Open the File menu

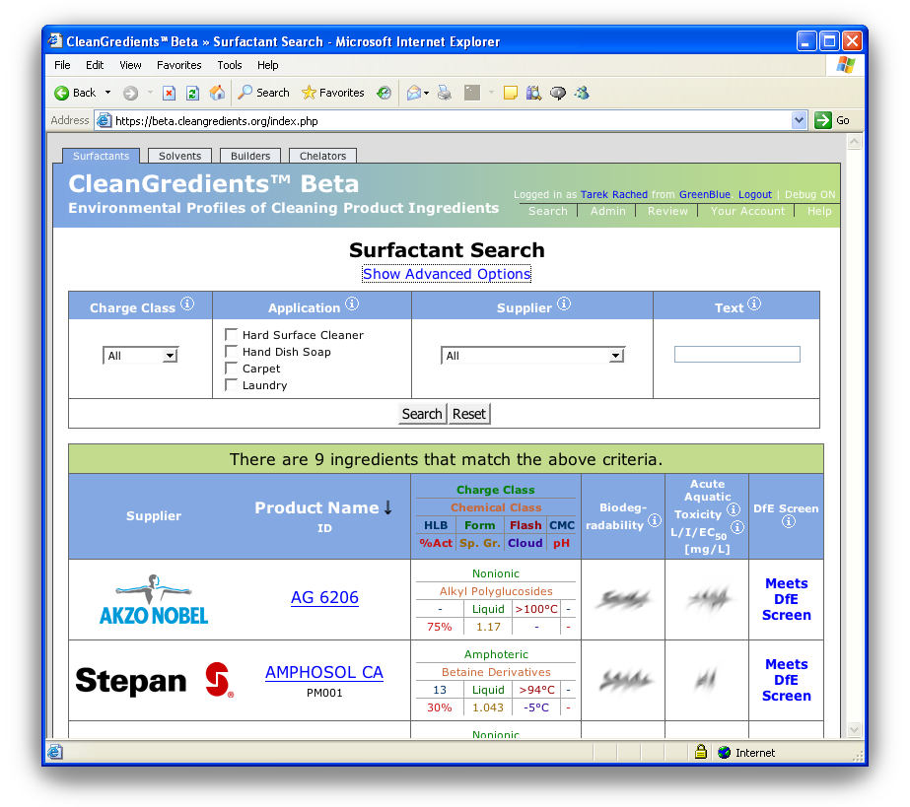pos(62,65)
